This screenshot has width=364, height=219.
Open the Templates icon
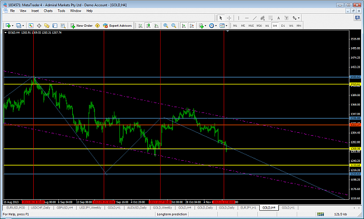tap(222, 26)
